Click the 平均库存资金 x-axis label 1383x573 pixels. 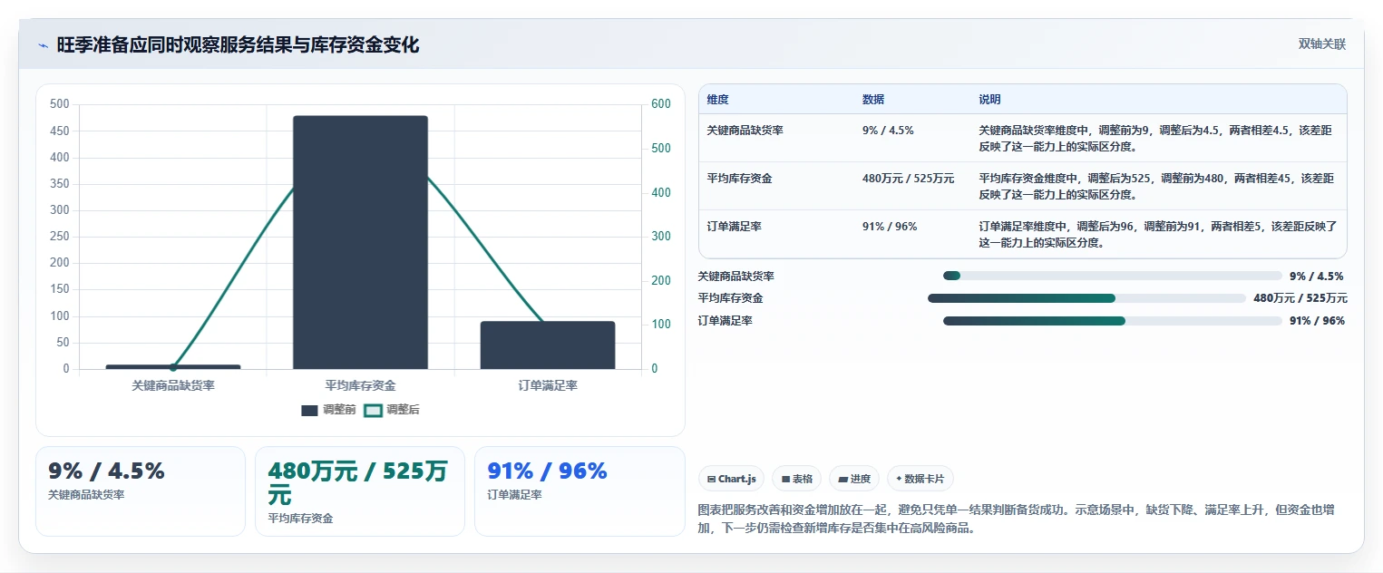pos(360,385)
